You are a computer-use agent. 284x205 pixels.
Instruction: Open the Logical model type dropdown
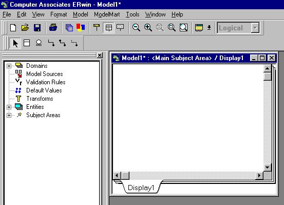pos(238,28)
